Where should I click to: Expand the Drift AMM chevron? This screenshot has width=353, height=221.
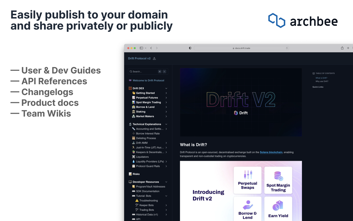click(x=166, y=143)
